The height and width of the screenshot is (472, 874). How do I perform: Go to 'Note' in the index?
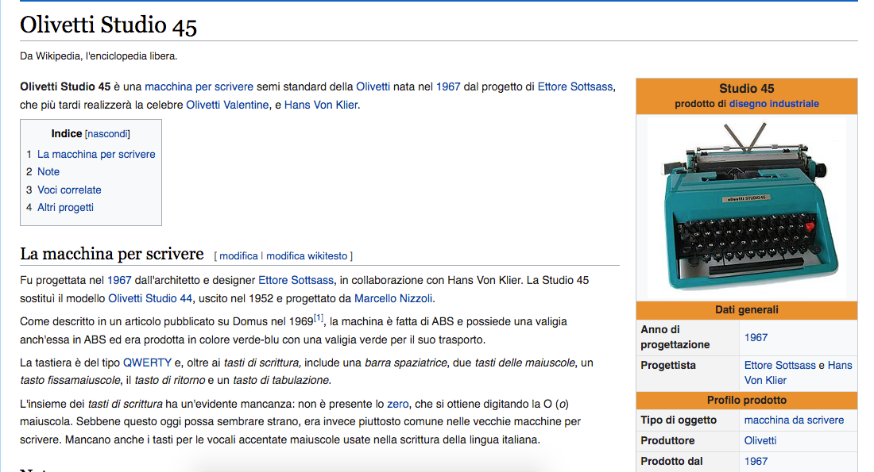pos(48,172)
